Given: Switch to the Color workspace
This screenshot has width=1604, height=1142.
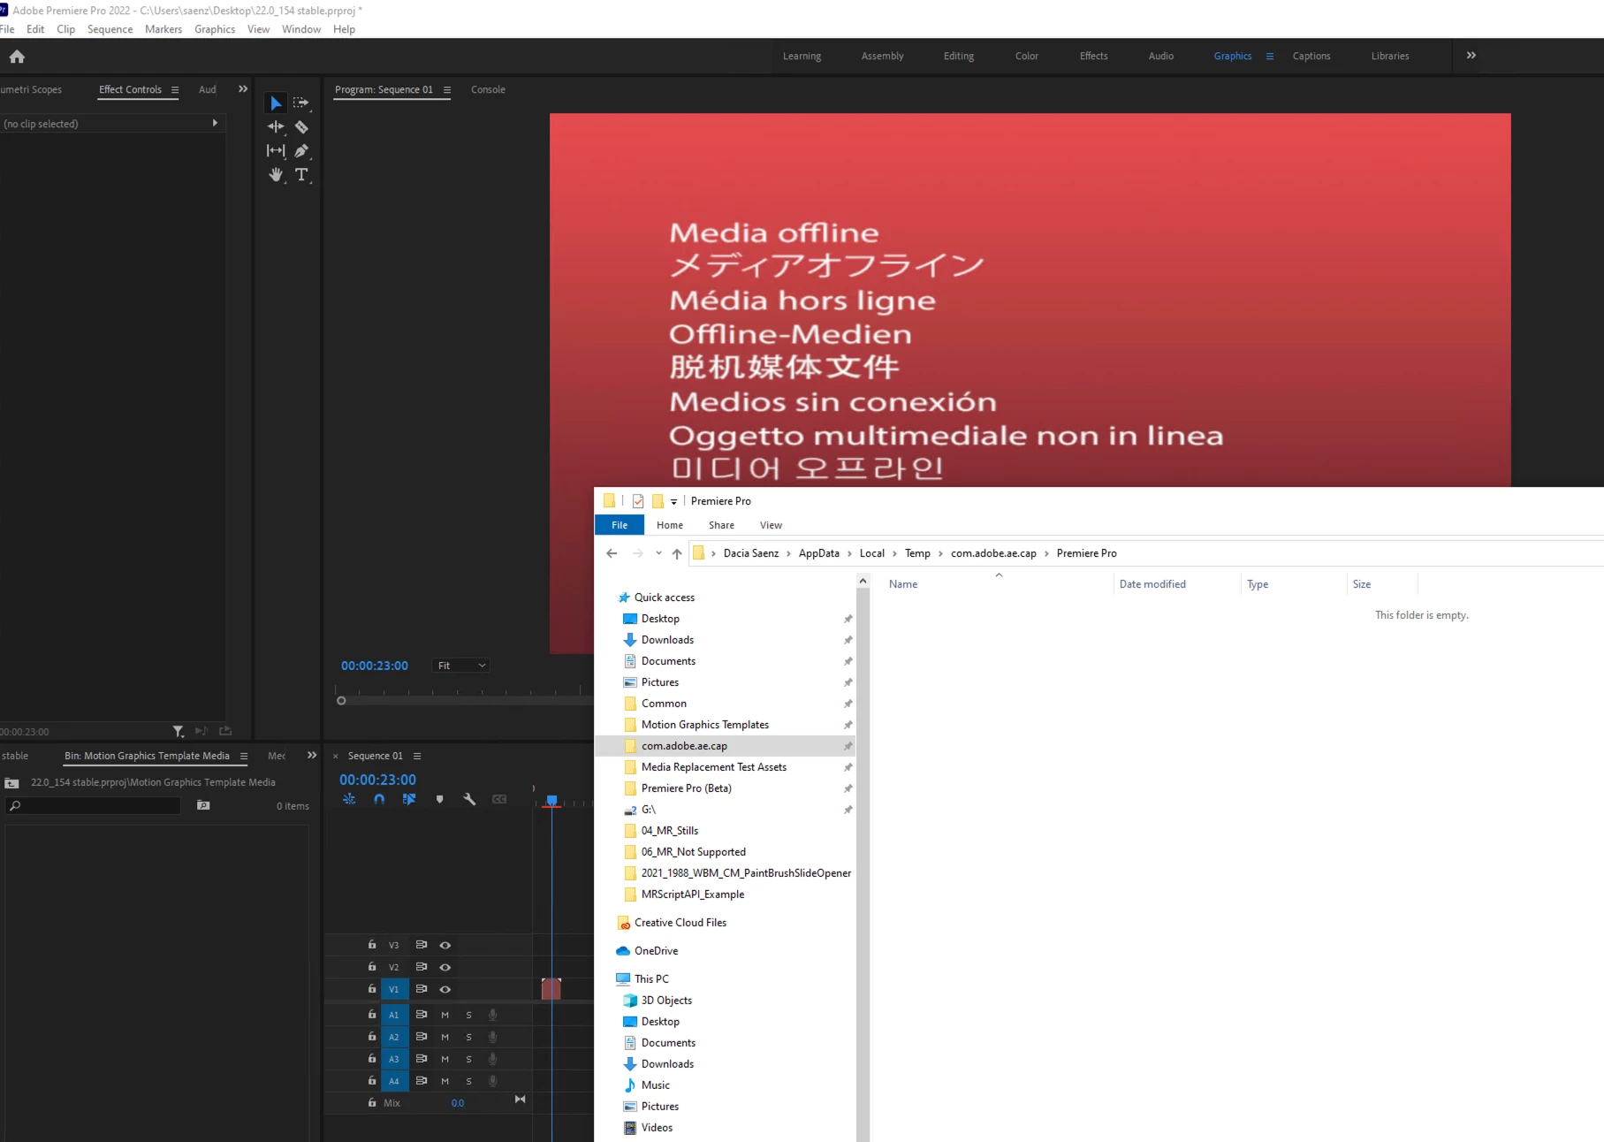Looking at the screenshot, I should tap(1027, 57).
